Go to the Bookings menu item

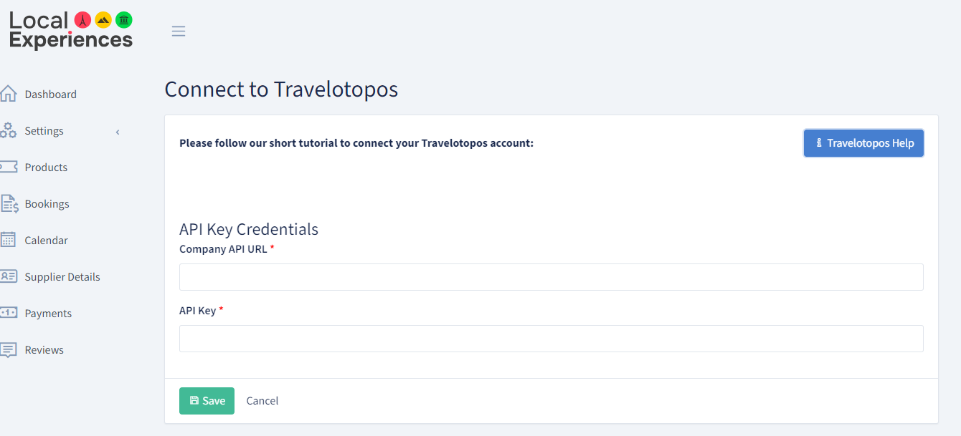click(47, 204)
